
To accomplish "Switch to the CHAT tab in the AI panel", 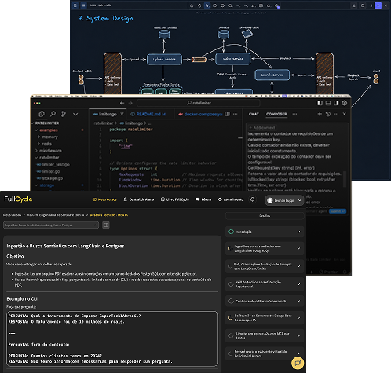I will point(254,114).
